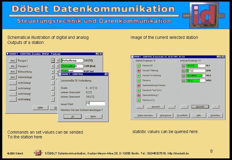Image resolution: width=232 pixels, height=160 pixels.
Task: Click the title icon of the Leinestraße 24 window
Action: click(132, 57)
